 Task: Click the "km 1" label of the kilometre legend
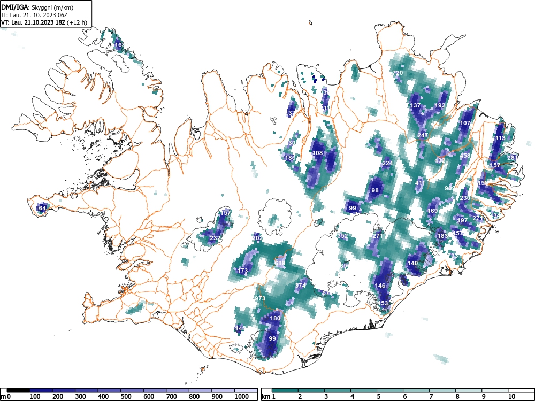(269, 397)
